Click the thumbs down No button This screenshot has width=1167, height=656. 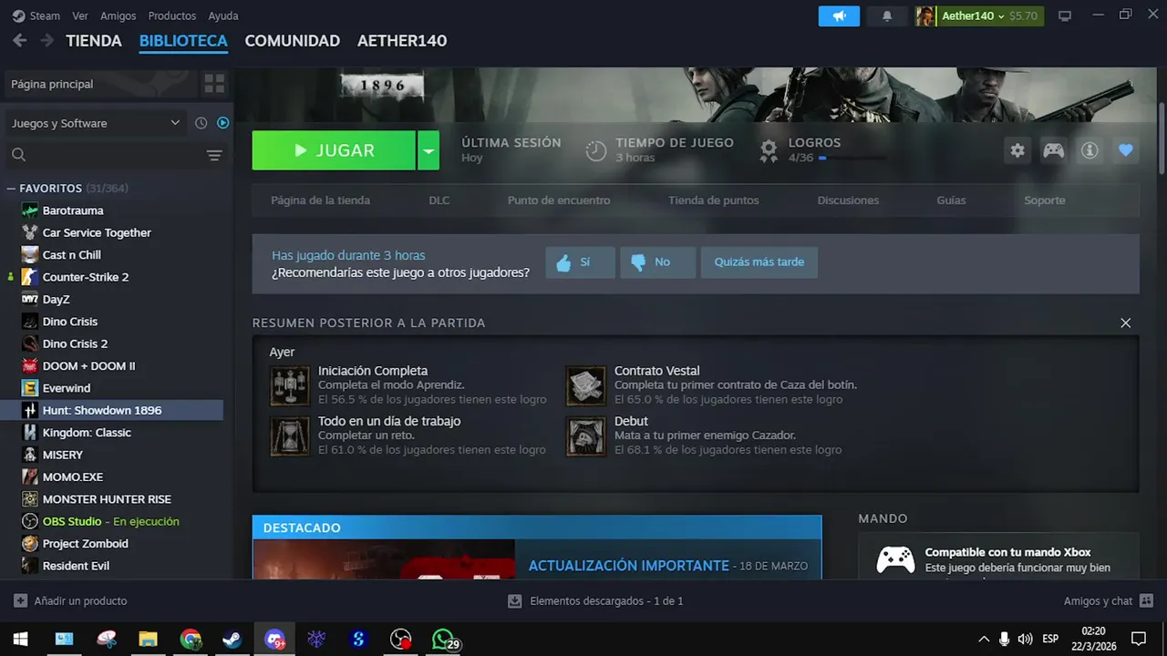coord(658,262)
